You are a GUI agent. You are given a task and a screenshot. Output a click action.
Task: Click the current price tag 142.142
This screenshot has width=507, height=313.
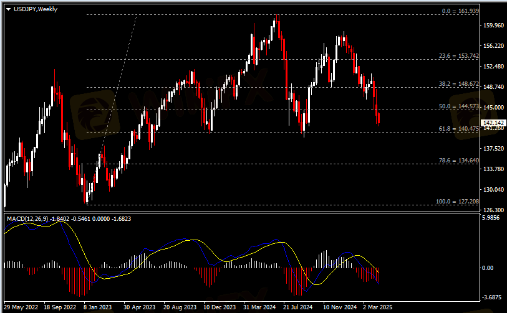(493, 123)
